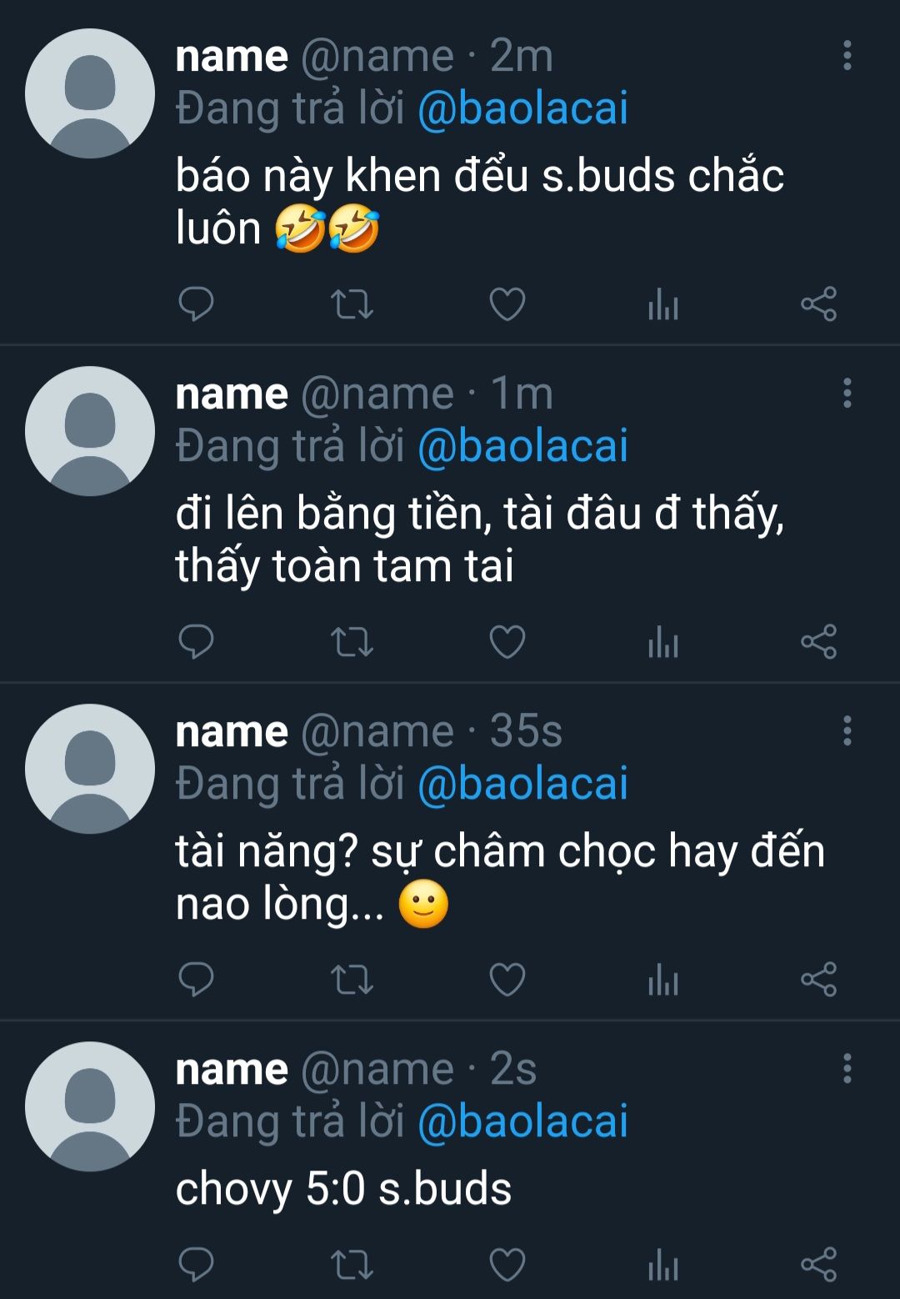The height and width of the screenshot is (1299, 900).
Task: Like the 'đi lên bằng tiền' tweet
Action: 507,642
